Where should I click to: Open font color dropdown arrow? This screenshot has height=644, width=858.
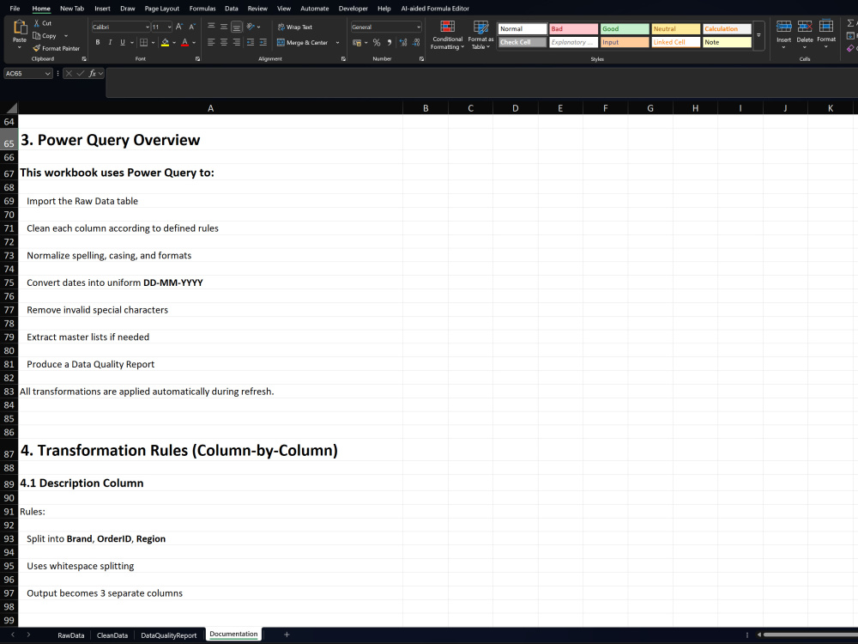coord(195,42)
